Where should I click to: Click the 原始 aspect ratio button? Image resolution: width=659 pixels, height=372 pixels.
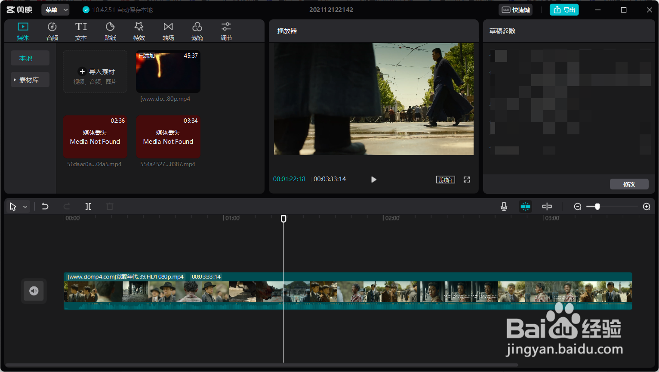tap(446, 180)
